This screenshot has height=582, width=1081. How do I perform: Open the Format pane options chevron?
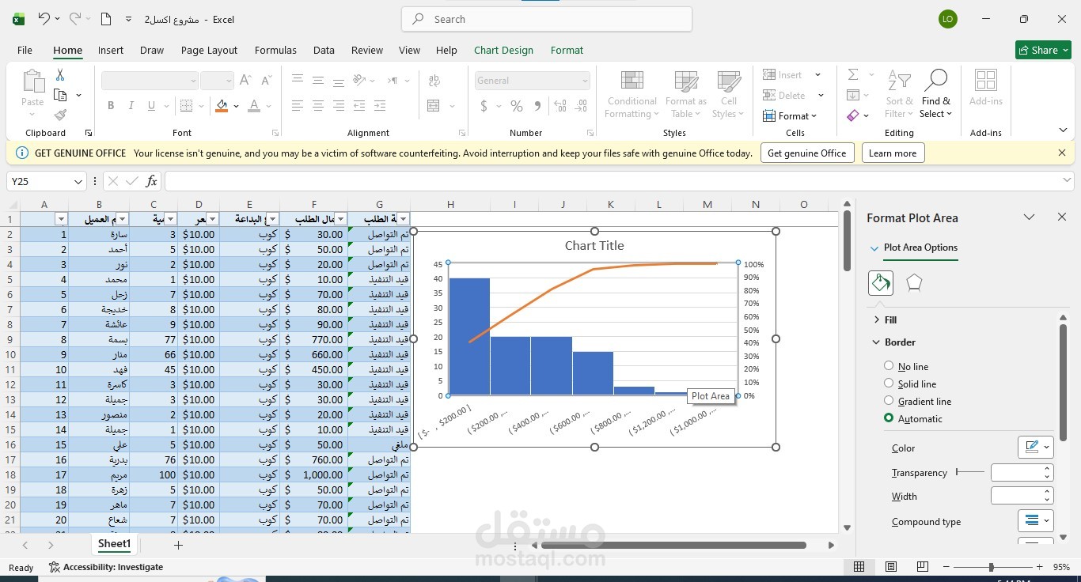point(1029,217)
